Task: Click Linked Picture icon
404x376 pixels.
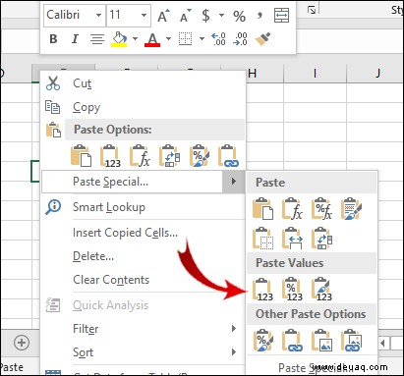Action: tap(351, 341)
